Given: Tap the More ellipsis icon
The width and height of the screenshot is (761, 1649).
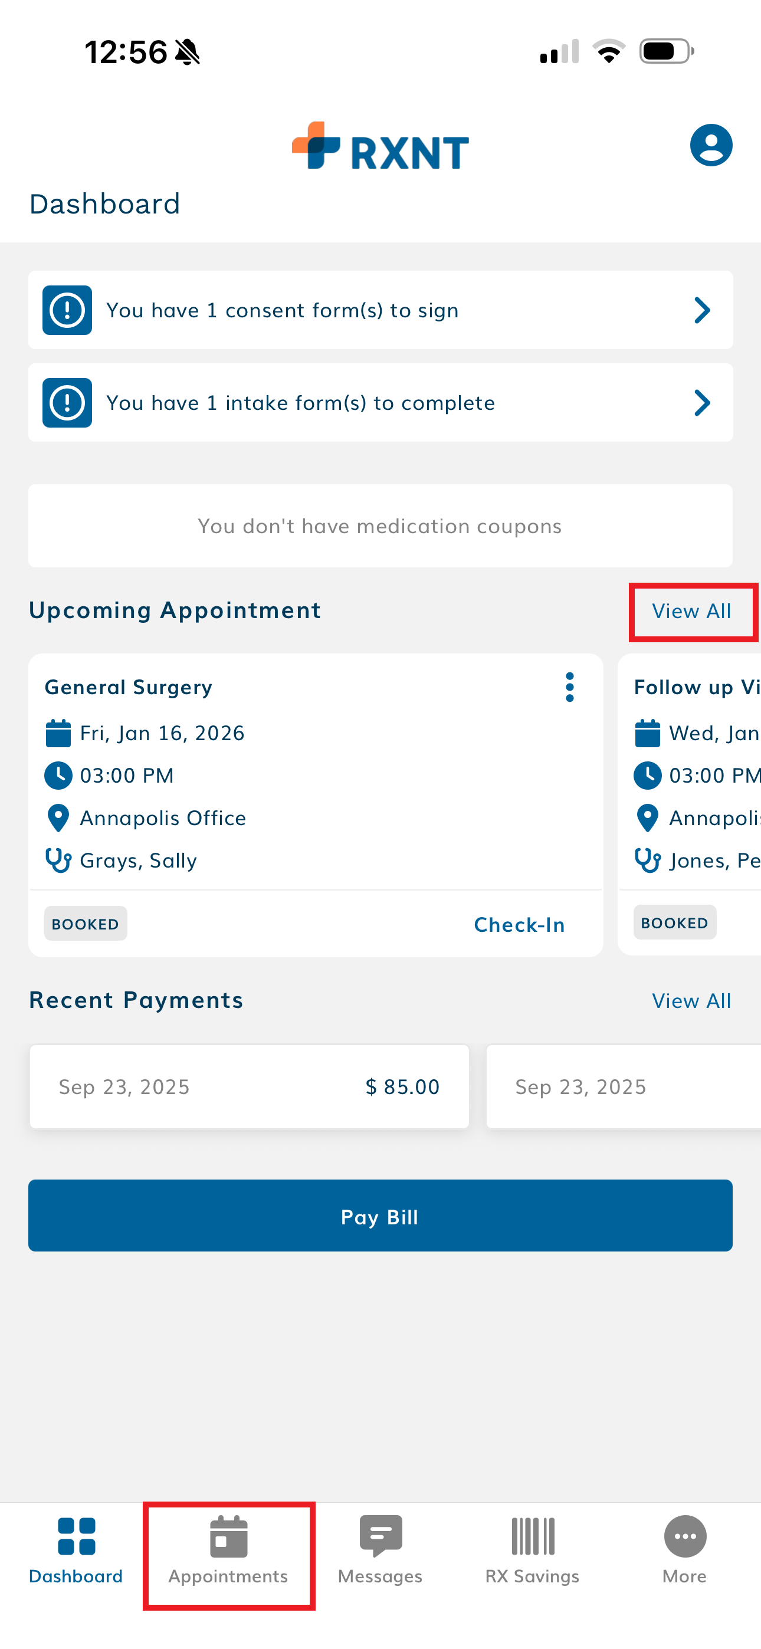Looking at the screenshot, I should coord(685,1535).
